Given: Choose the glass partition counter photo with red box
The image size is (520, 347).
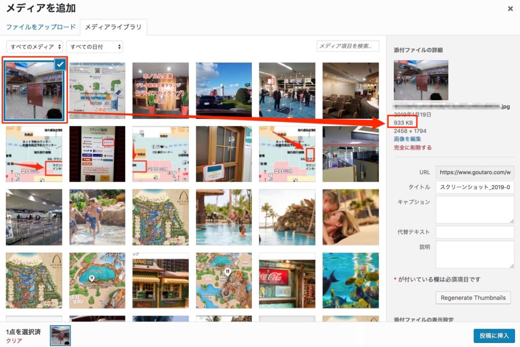Looking at the screenshot, I should click(350, 154).
